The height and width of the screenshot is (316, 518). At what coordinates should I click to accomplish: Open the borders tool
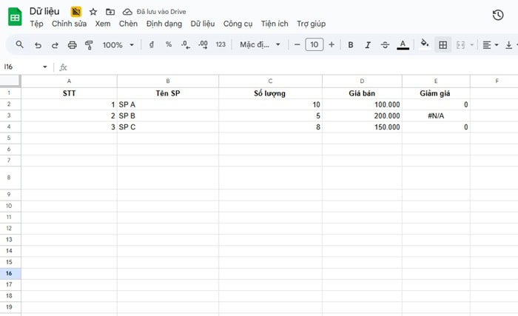point(443,45)
